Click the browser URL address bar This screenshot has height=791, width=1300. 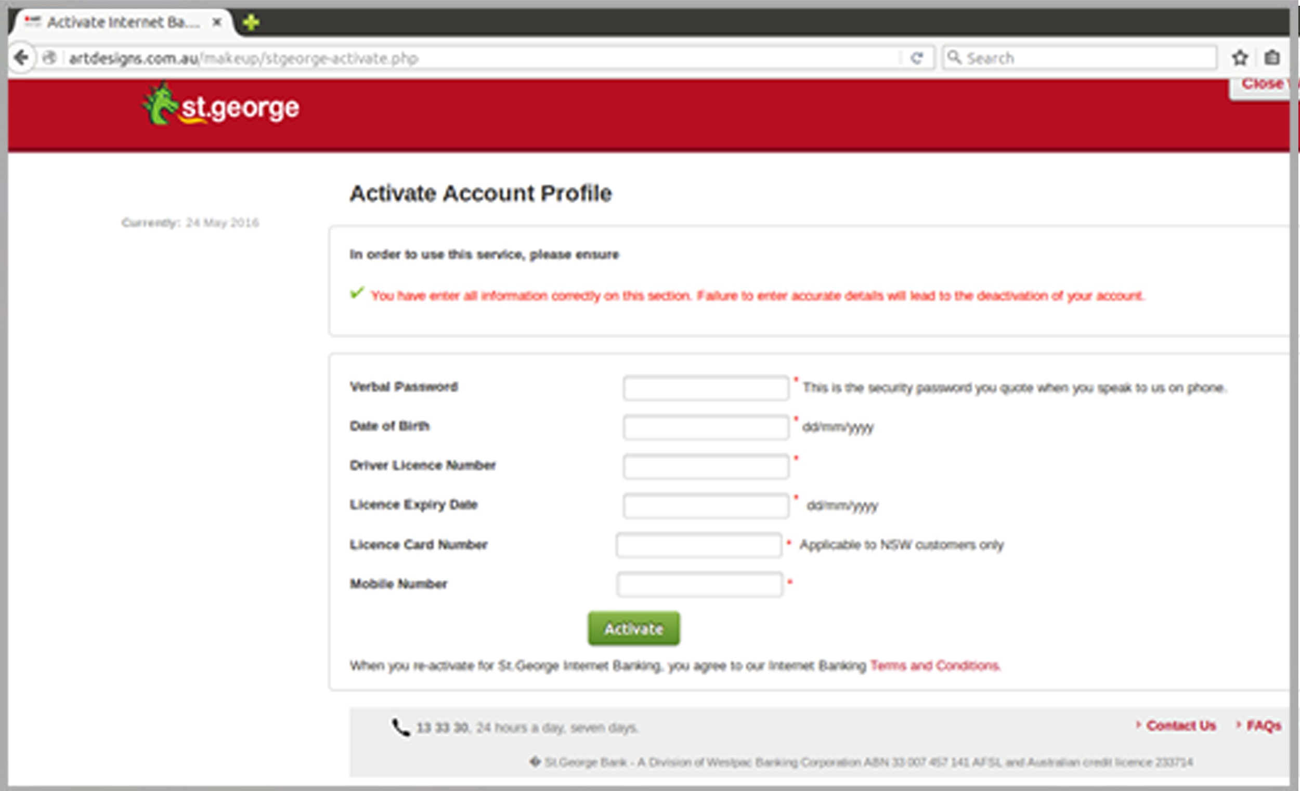[519, 58]
